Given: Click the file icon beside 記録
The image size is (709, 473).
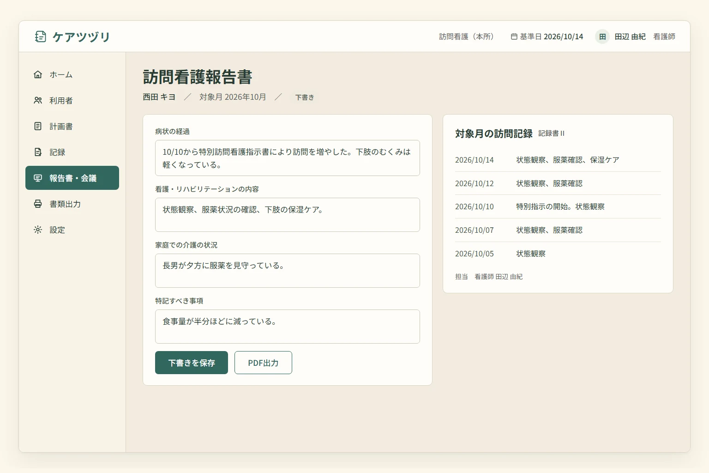Looking at the screenshot, I should (x=38, y=152).
